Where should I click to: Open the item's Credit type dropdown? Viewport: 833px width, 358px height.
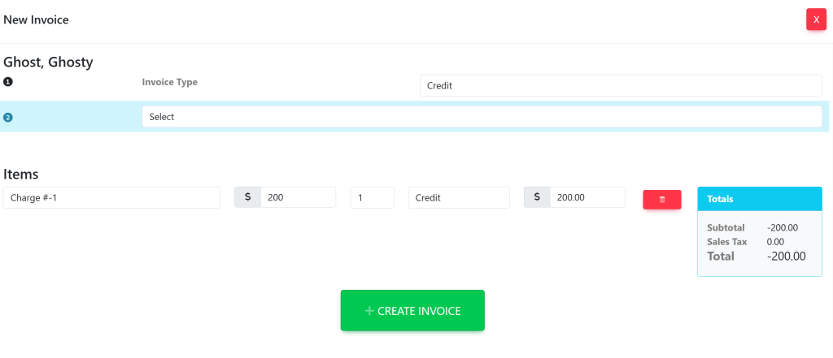click(459, 197)
